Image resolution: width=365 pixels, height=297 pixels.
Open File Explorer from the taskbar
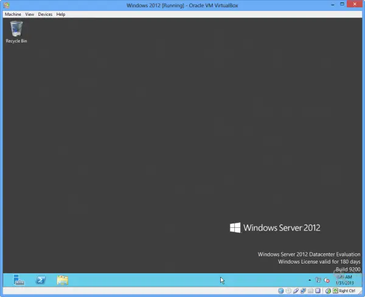coord(63,280)
